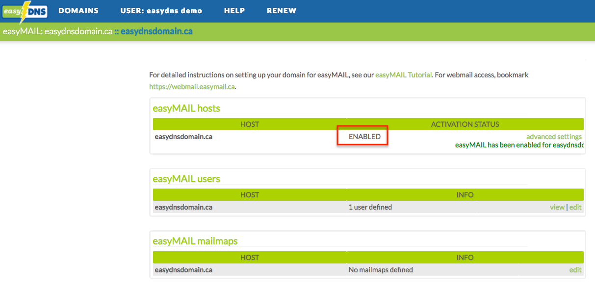The image size is (595, 286).
Task: Click INFO header in easyMAIL users table
Action: (x=465, y=195)
